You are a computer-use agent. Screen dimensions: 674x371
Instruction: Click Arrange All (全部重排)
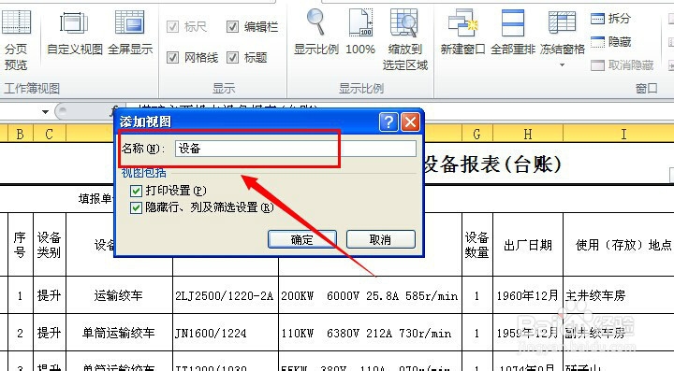513,33
